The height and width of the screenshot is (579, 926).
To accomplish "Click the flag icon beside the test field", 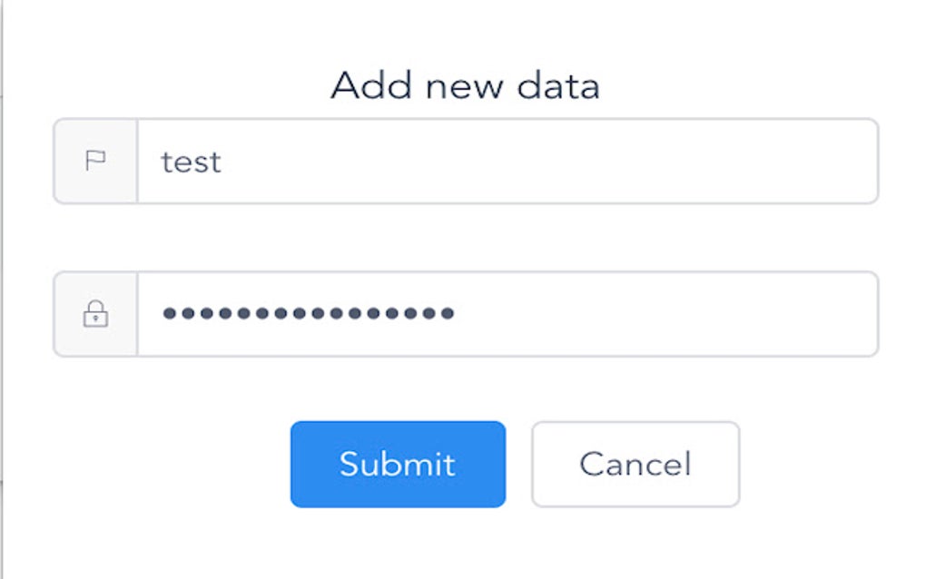I will 95,162.
